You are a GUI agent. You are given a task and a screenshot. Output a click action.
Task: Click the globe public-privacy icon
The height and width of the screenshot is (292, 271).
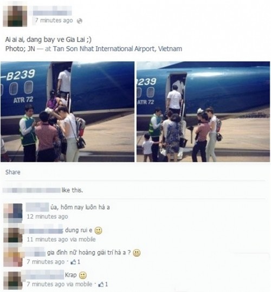click(x=80, y=21)
